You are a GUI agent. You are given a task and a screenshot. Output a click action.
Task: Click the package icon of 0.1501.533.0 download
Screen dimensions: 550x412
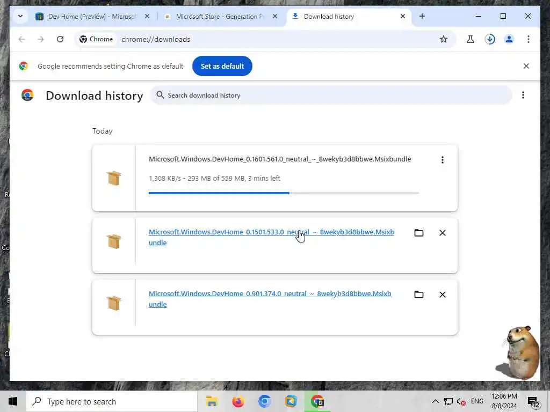[x=114, y=241]
